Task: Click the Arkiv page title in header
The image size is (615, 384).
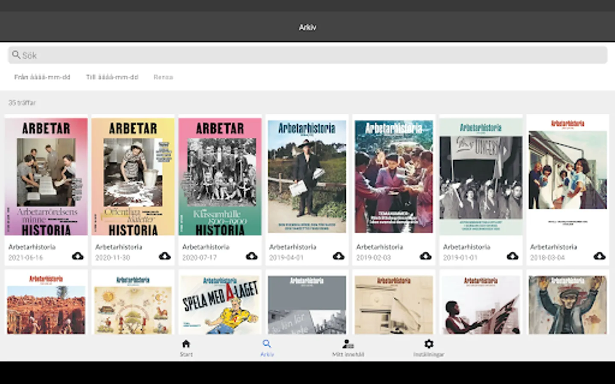Action: click(307, 27)
